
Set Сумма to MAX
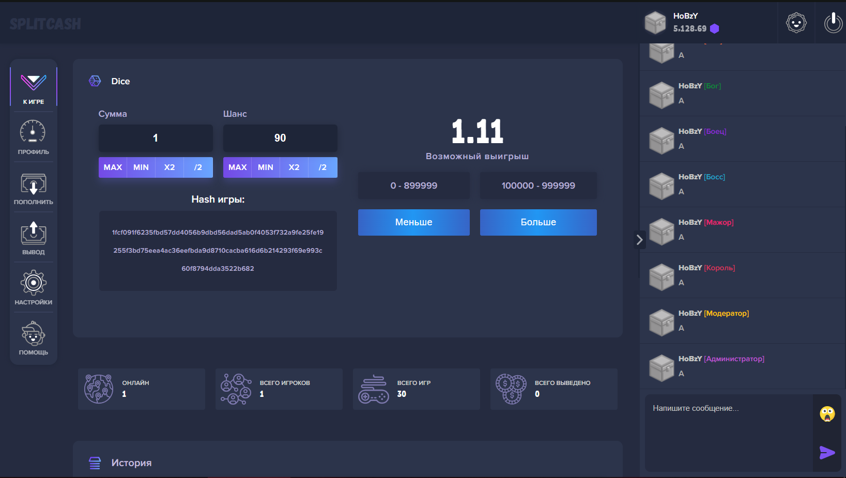point(113,167)
